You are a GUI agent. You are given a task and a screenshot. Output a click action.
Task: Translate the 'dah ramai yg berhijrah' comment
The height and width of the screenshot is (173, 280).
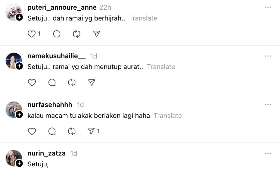tap(143, 18)
